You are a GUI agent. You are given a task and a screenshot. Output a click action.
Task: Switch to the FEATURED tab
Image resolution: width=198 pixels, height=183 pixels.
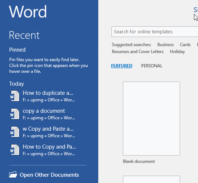pos(122,66)
